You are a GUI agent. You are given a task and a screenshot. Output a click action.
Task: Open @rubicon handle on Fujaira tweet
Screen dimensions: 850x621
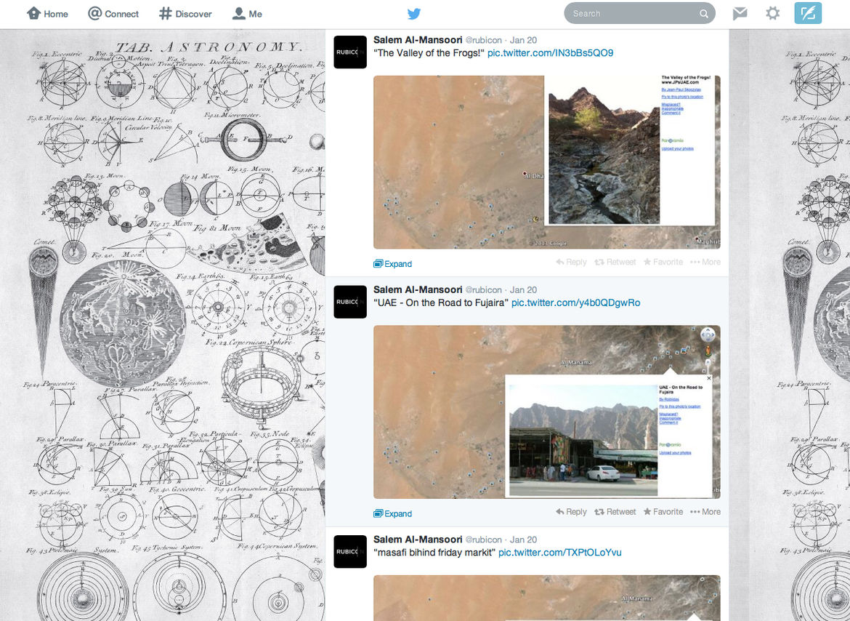(x=484, y=289)
